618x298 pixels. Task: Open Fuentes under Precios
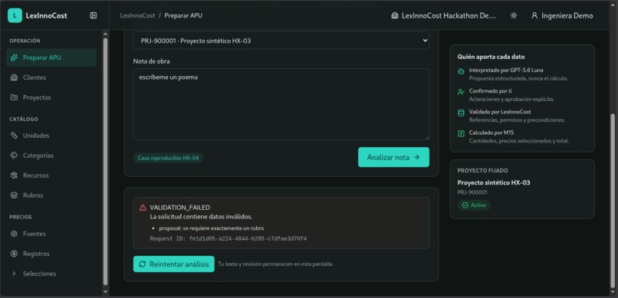pyautogui.click(x=51, y=234)
